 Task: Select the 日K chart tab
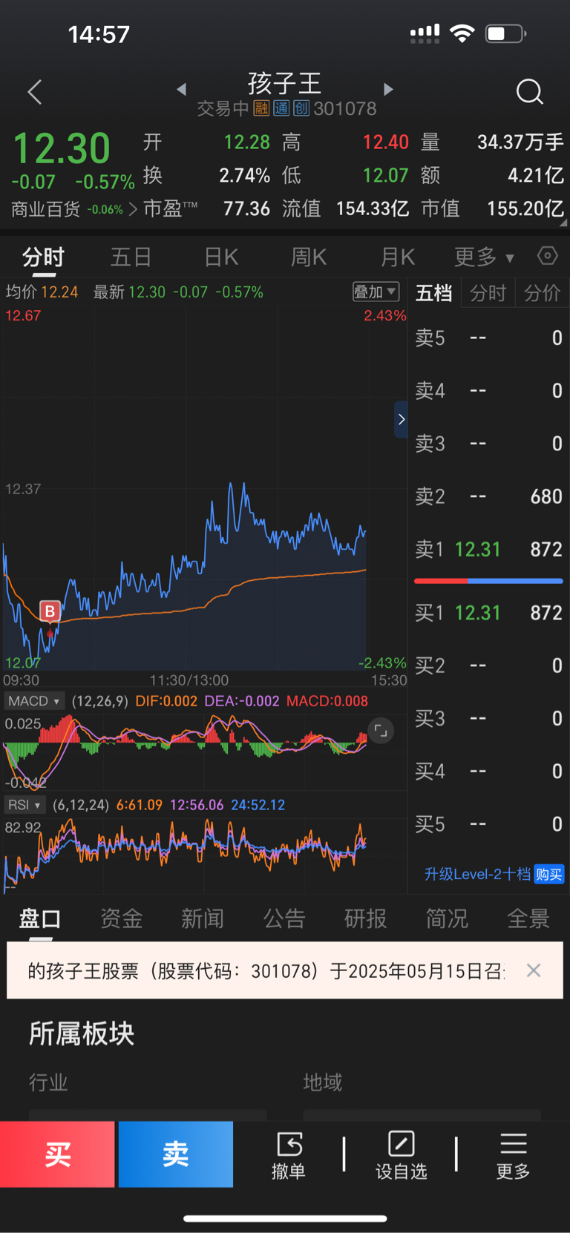coord(221,257)
